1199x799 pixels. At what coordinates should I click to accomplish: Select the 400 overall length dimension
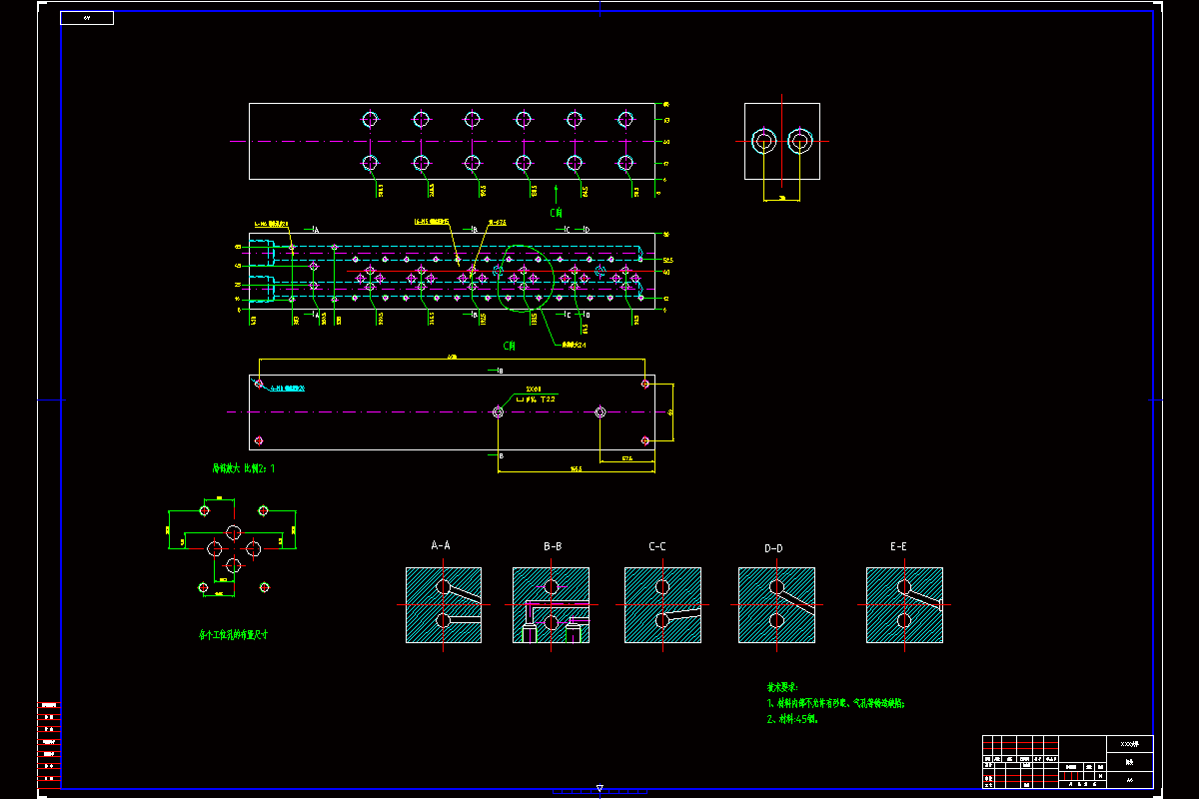453,357
